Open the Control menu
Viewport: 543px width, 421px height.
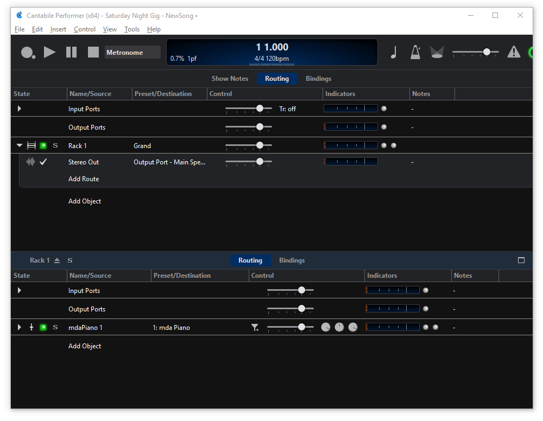[x=85, y=29]
